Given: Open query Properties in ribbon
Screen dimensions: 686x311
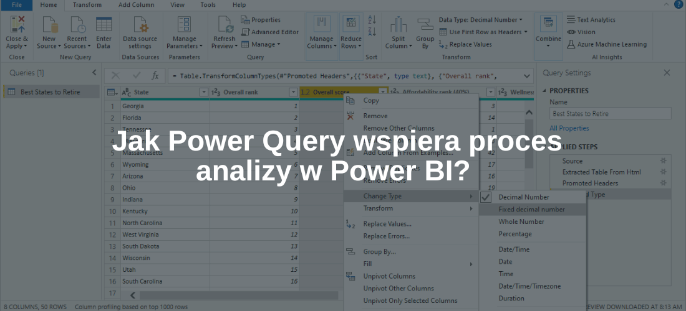Looking at the screenshot, I should coord(261,20).
